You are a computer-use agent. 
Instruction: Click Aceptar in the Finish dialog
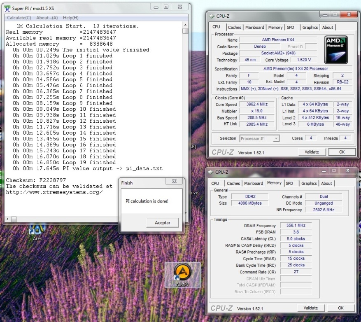pyautogui.click(x=163, y=223)
